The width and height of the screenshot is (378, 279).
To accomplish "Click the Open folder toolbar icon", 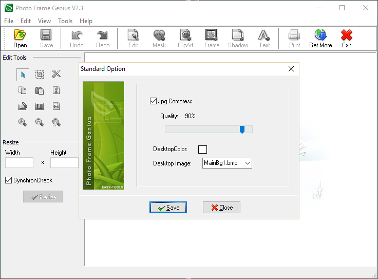I will [20, 35].
